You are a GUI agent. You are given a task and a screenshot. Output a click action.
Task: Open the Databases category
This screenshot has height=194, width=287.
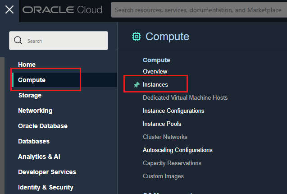[34, 141]
